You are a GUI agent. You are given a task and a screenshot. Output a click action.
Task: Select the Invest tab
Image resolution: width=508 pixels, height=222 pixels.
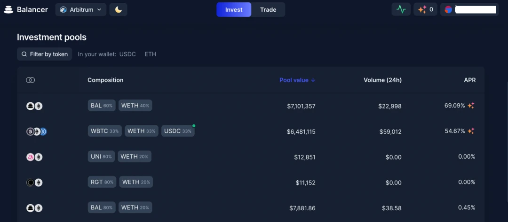coord(234,10)
